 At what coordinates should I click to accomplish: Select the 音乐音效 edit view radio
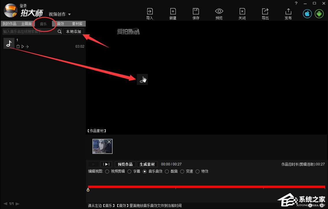click(x=145, y=171)
